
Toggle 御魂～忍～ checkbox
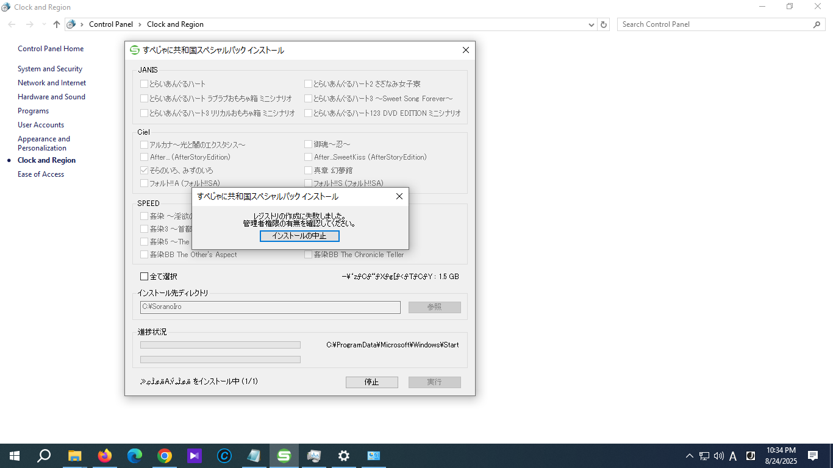click(x=309, y=145)
